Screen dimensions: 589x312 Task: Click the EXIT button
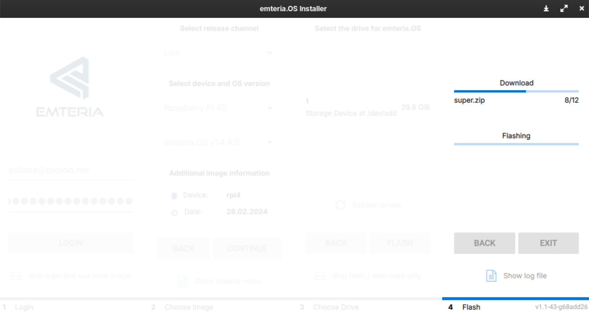tap(548, 243)
